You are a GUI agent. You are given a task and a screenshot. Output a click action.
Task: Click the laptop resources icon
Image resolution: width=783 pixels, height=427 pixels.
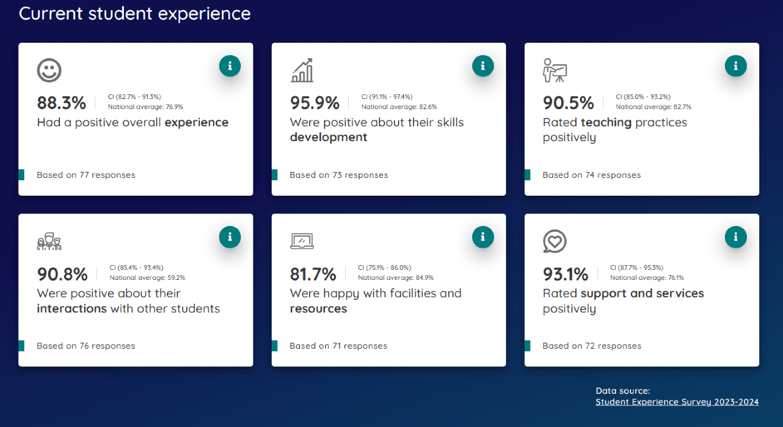click(302, 241)
